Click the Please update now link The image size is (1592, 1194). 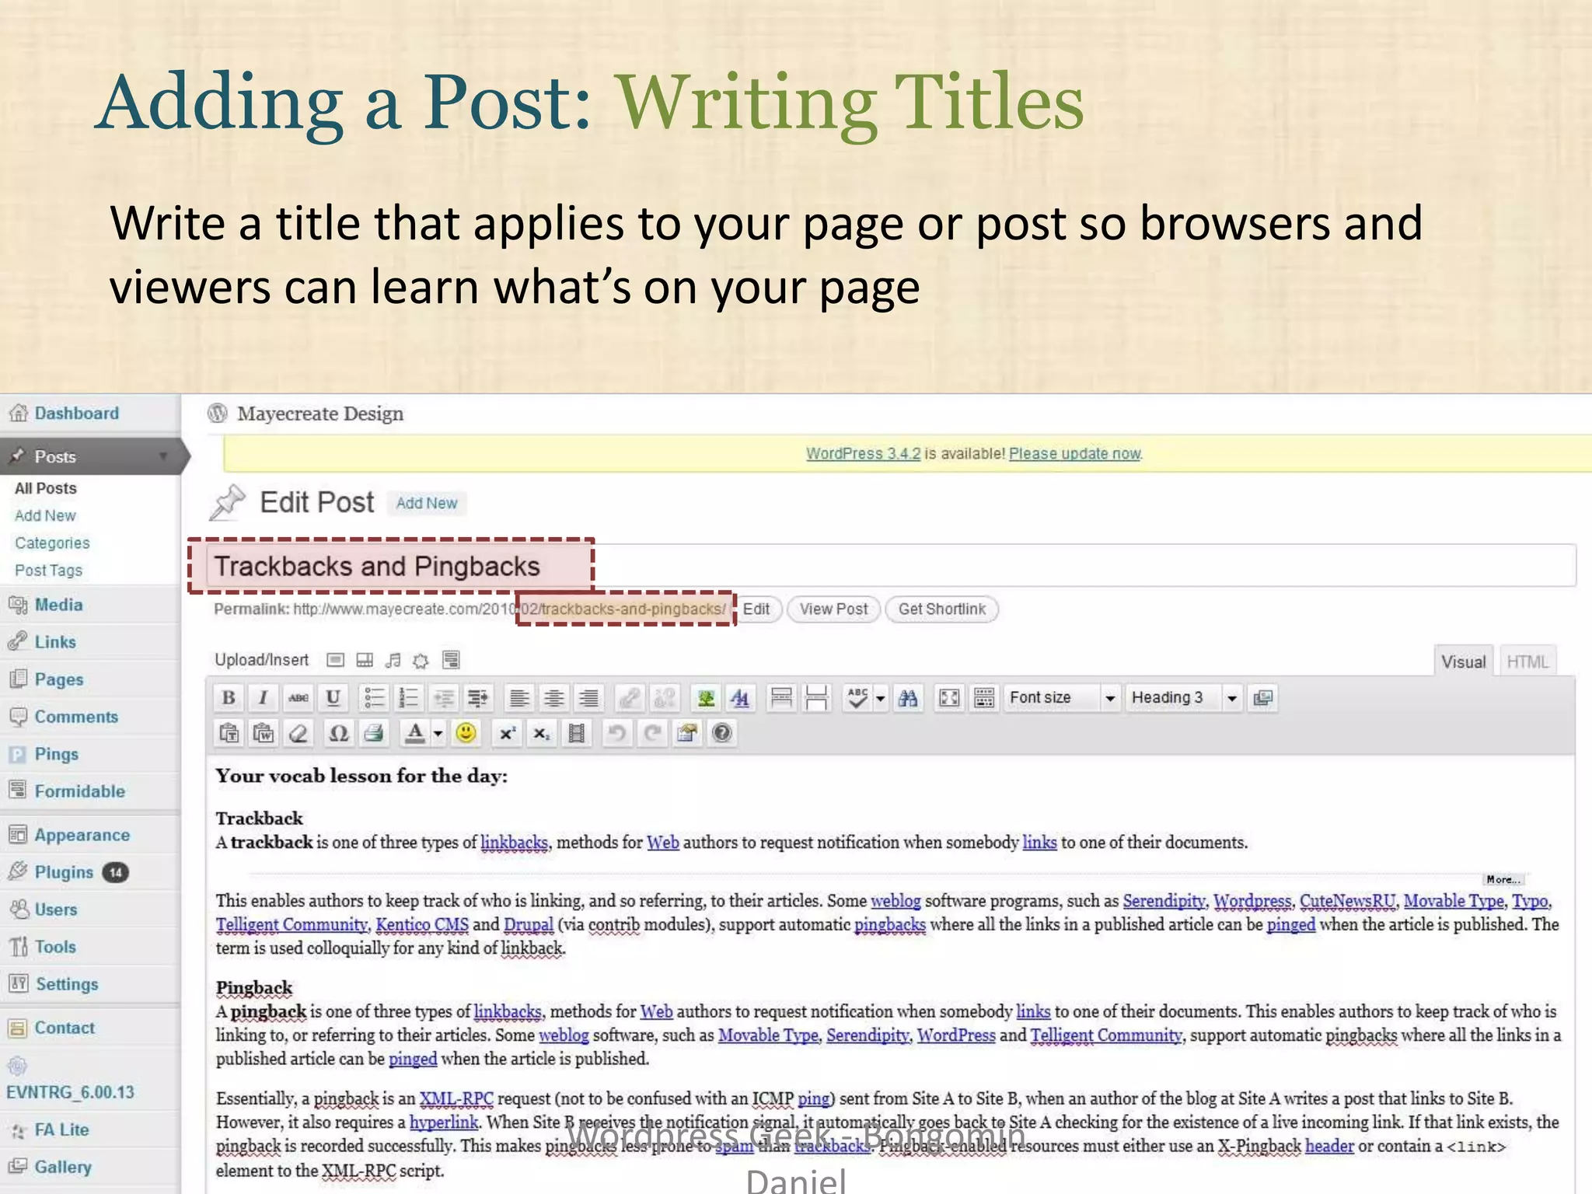click(1074, 453)
